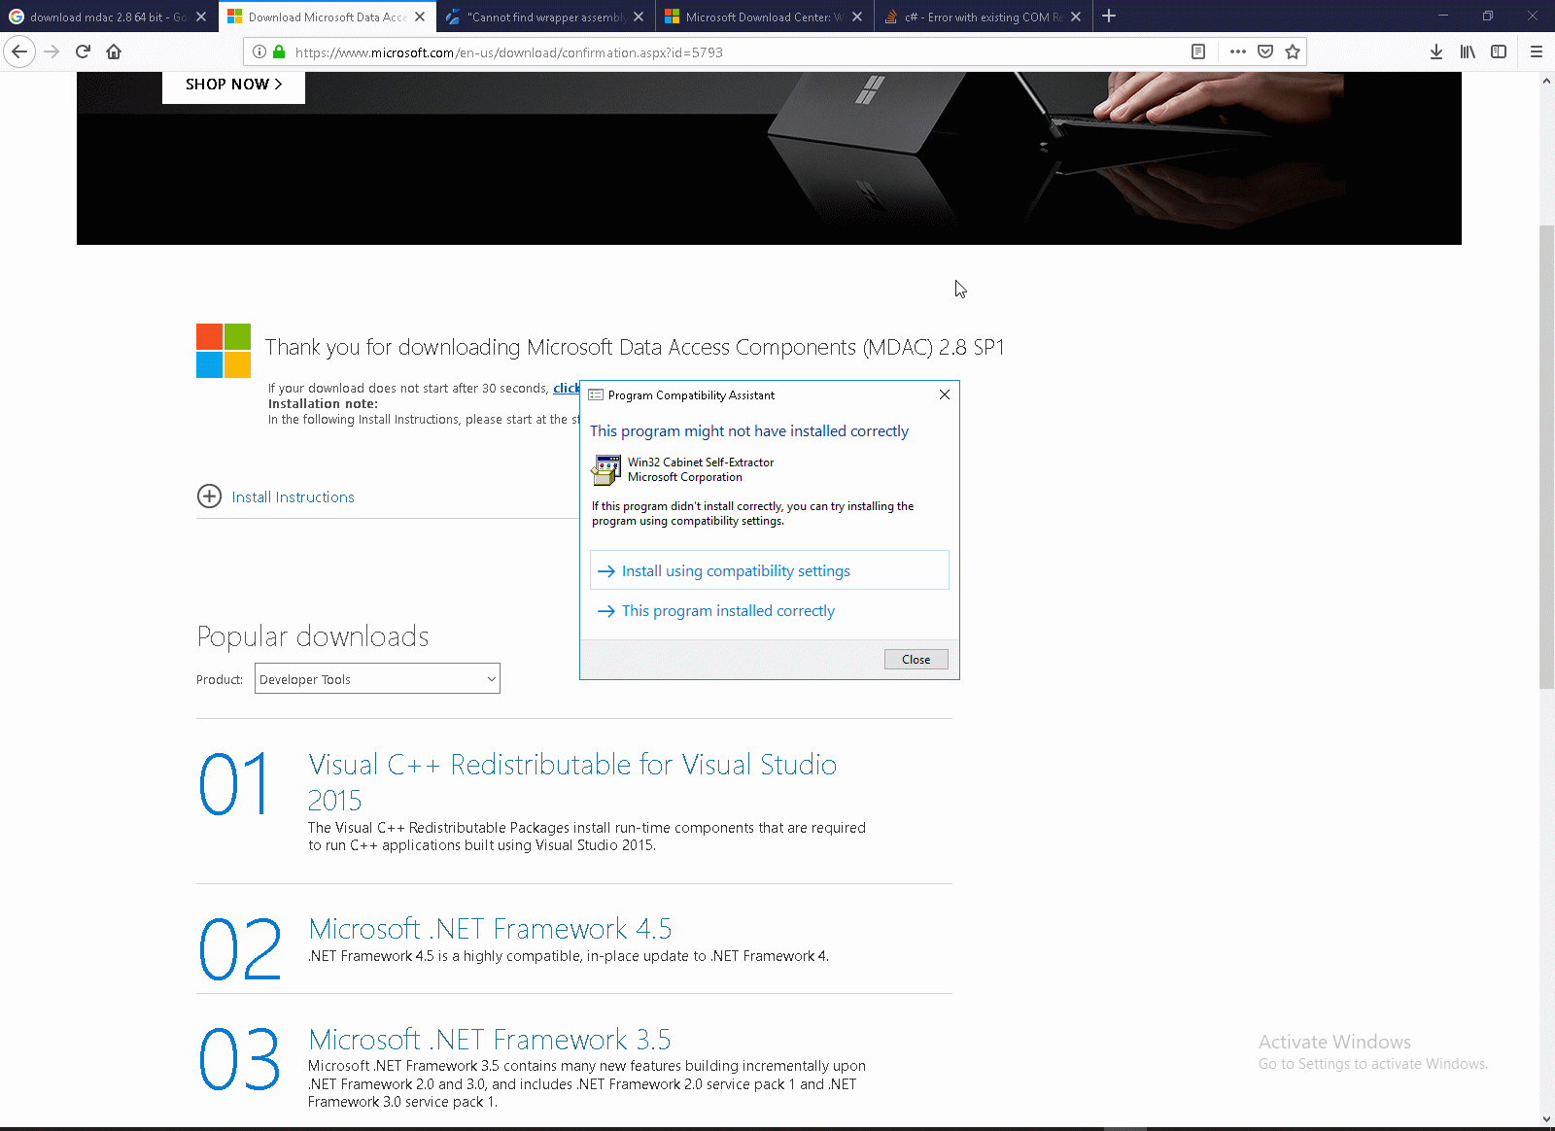
Task: Switch to 'download mdac 2.8 64 bit' tab
Action: click(x=109, y=17)
